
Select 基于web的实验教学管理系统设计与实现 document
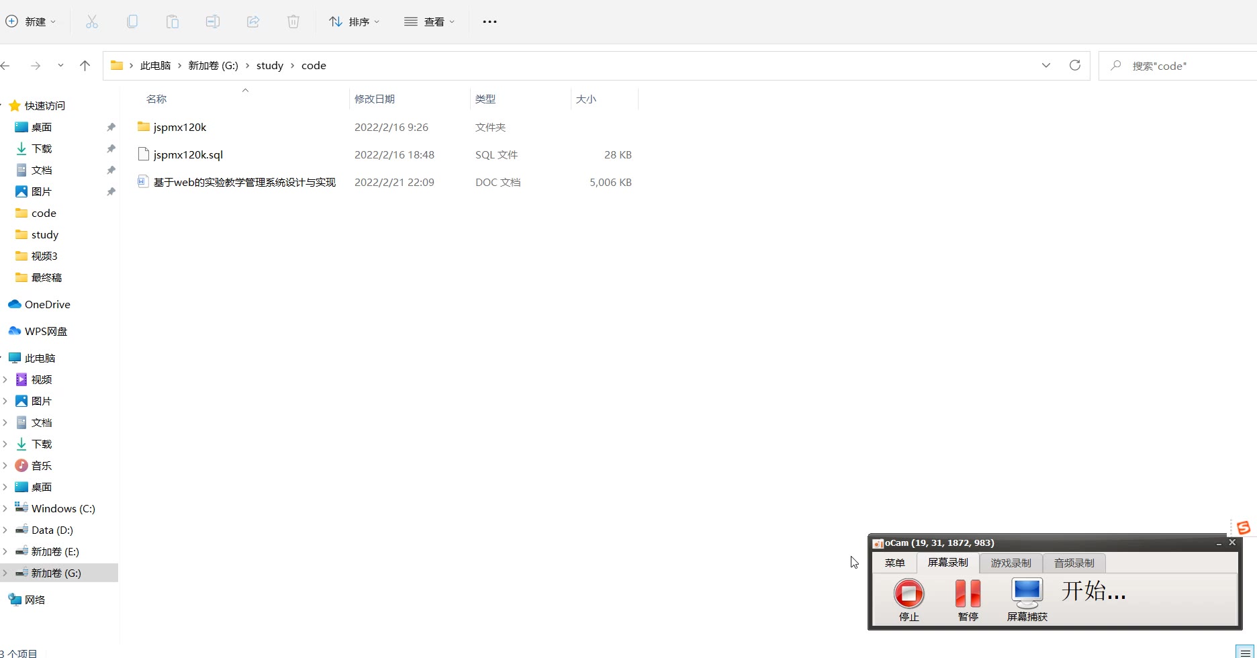coord(244,182)
